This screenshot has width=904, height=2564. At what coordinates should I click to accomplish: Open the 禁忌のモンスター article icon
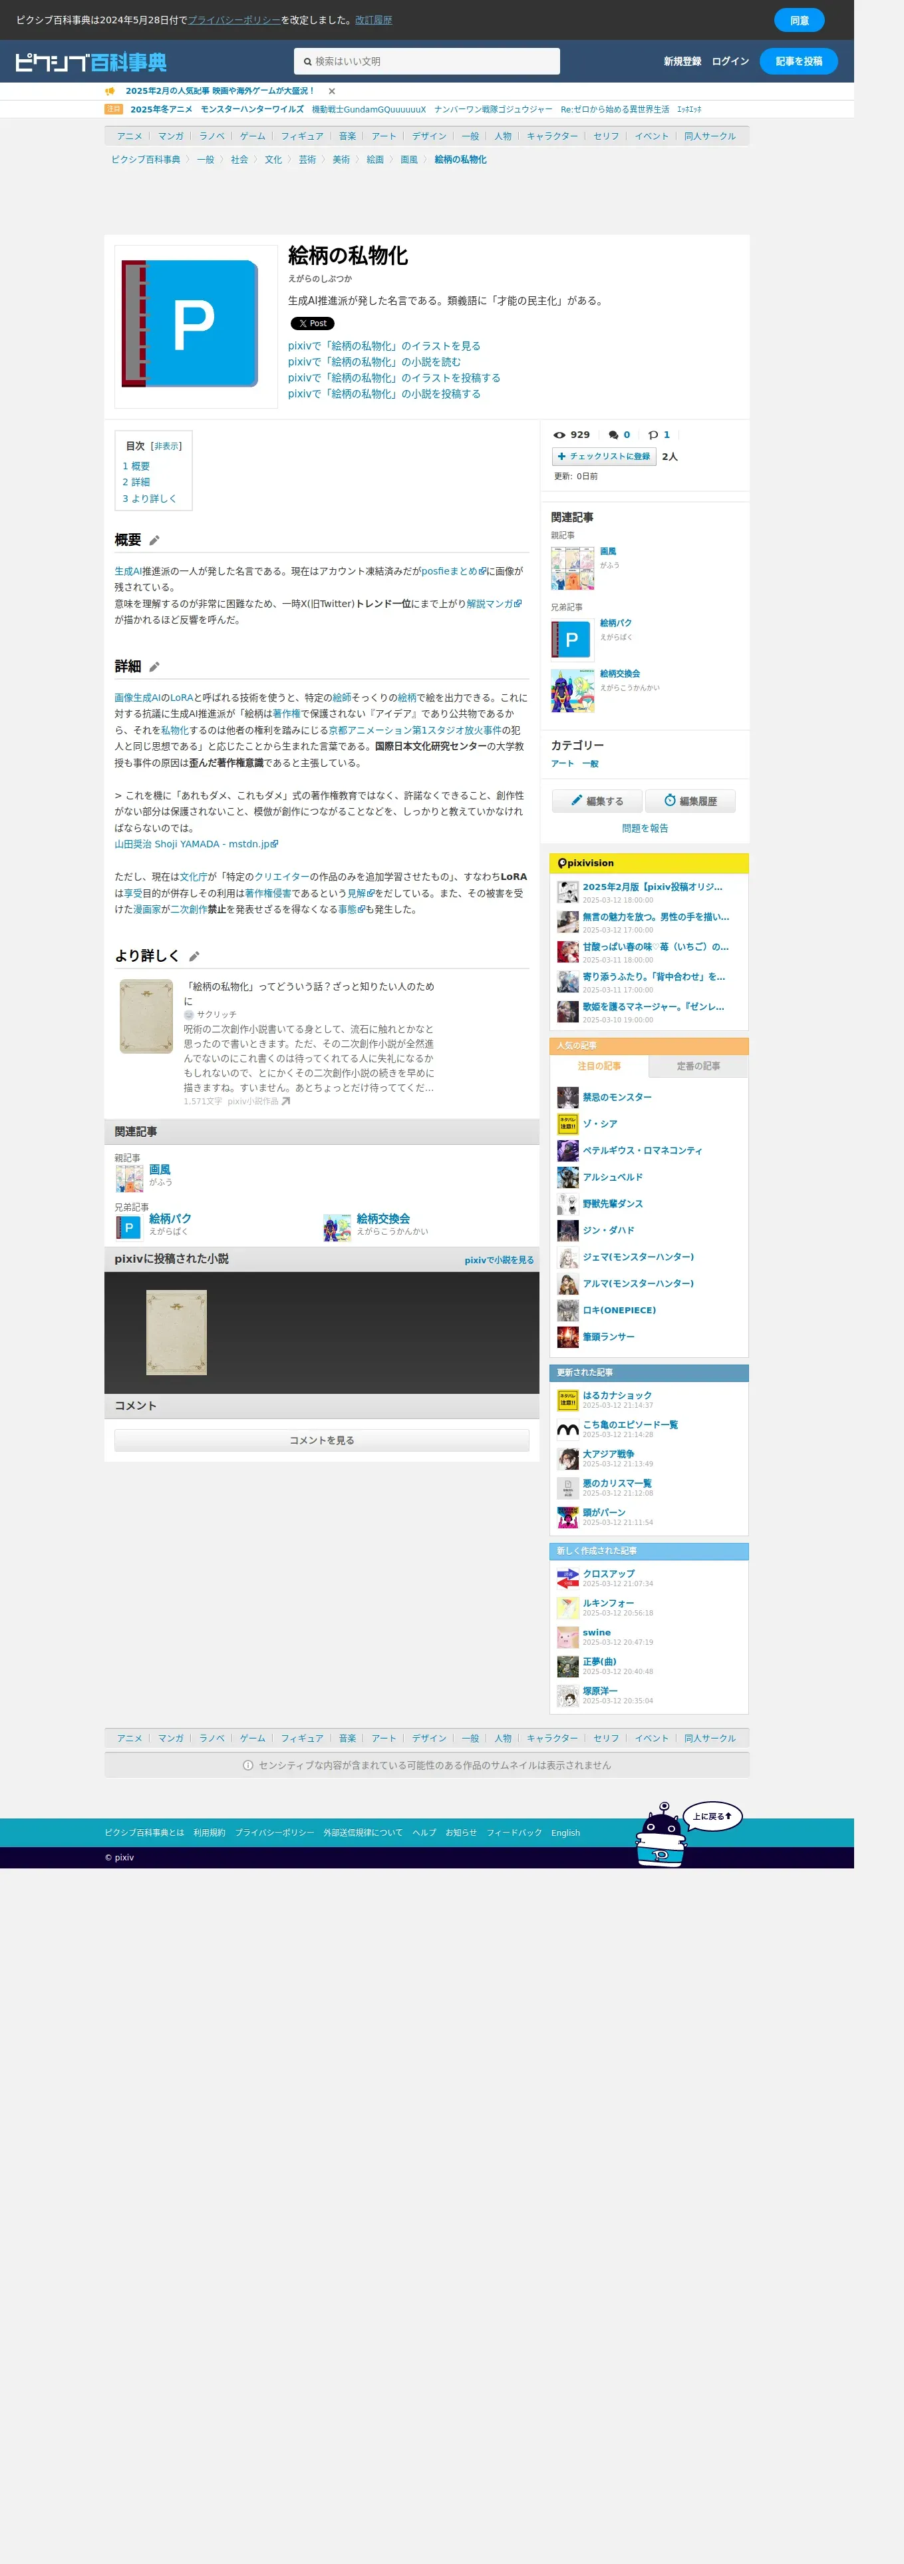[x=568, y=1097]
